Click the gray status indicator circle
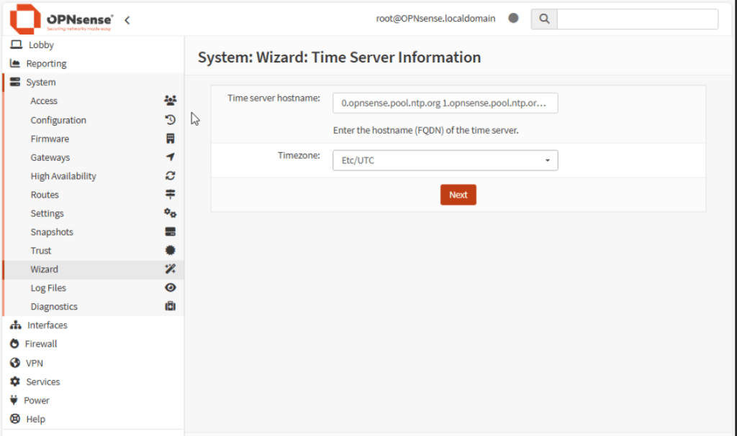The width and height of the screenshot is (737, 436). point(513,19)
